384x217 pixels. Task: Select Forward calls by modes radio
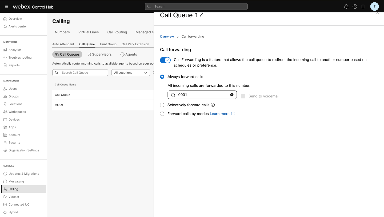162,114
